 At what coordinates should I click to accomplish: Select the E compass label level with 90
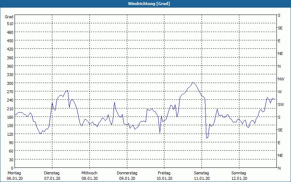point(279,143)
